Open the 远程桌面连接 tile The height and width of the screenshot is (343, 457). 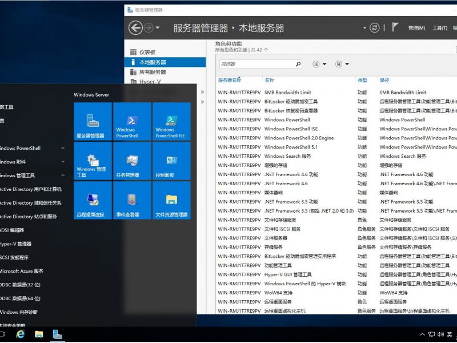point(93,200)
